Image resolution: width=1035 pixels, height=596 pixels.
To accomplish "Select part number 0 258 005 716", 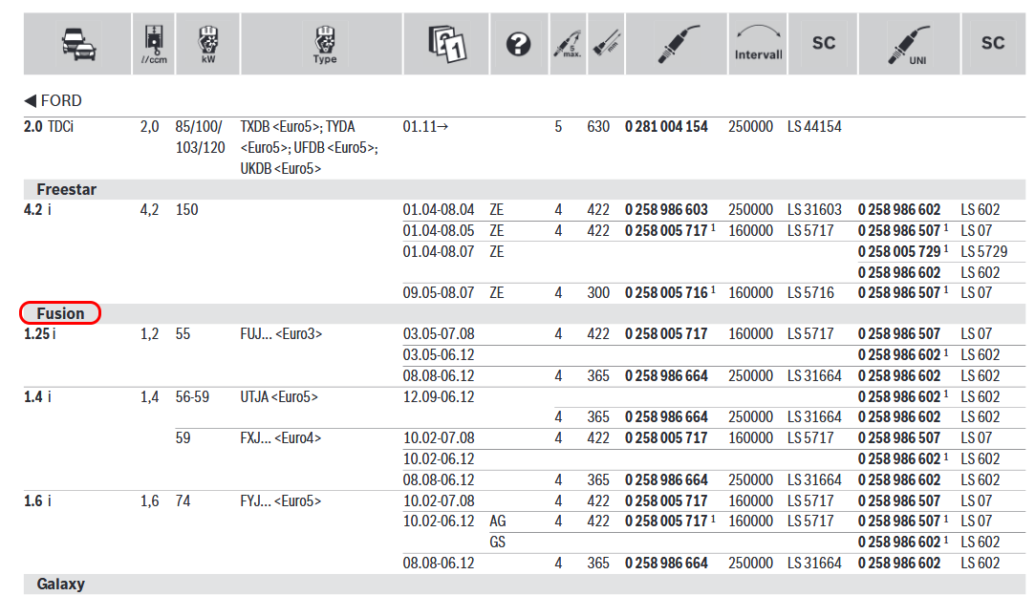I will tap(666, 292).
